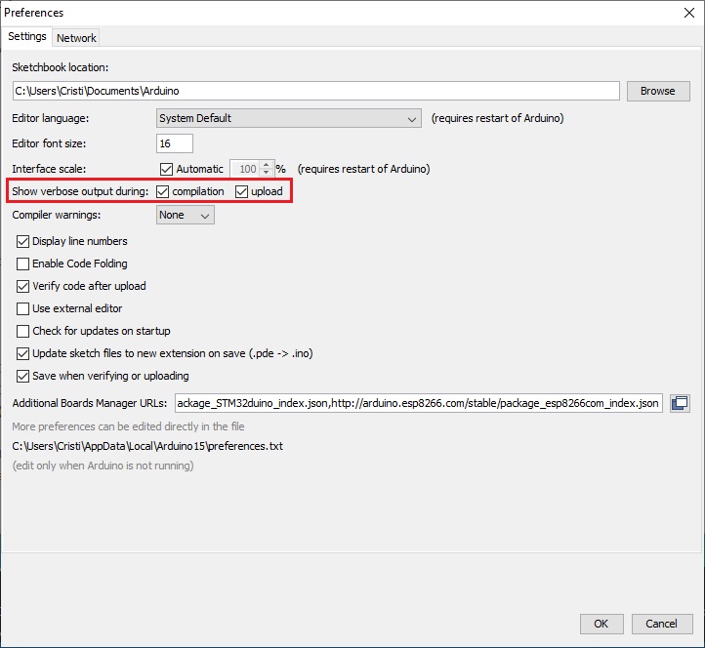Open the Editor language dropdown

(289, 118)
